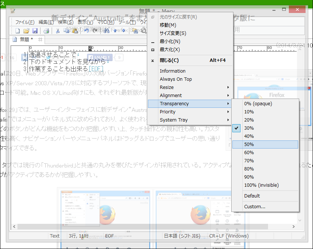Viewport: 313px width, 249px height.
Task: Open Find using the binoculars icon
Action: coord(106,31)
